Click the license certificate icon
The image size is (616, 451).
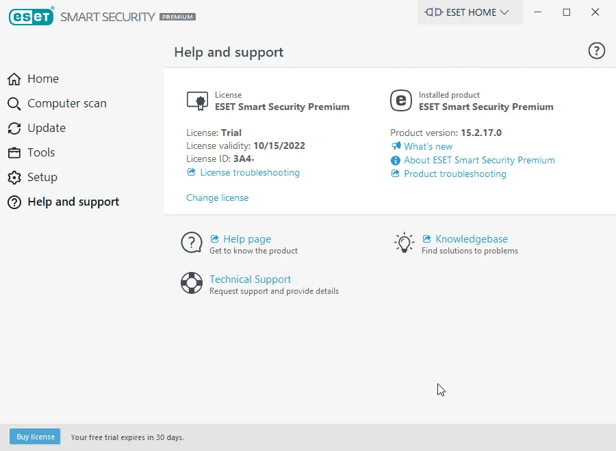197,101
